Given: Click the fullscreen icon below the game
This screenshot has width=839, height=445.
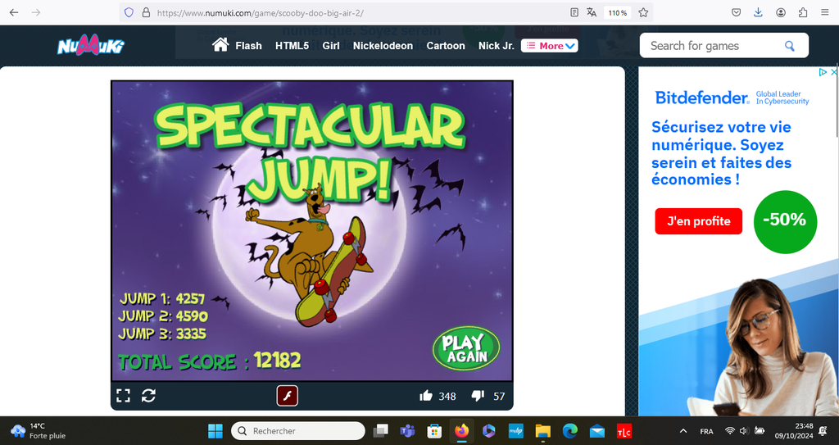Looking at the screenshot, I should coord(123,396).
